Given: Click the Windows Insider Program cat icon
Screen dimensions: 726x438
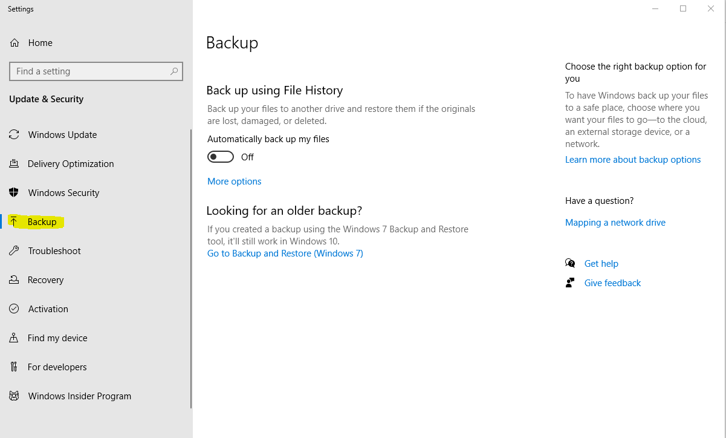Looking at the screenshot, I should (x=14, y=396).
